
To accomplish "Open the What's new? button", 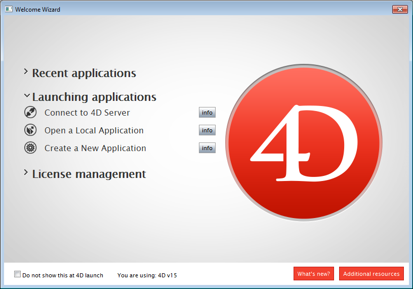I will [x=313, y=274].
